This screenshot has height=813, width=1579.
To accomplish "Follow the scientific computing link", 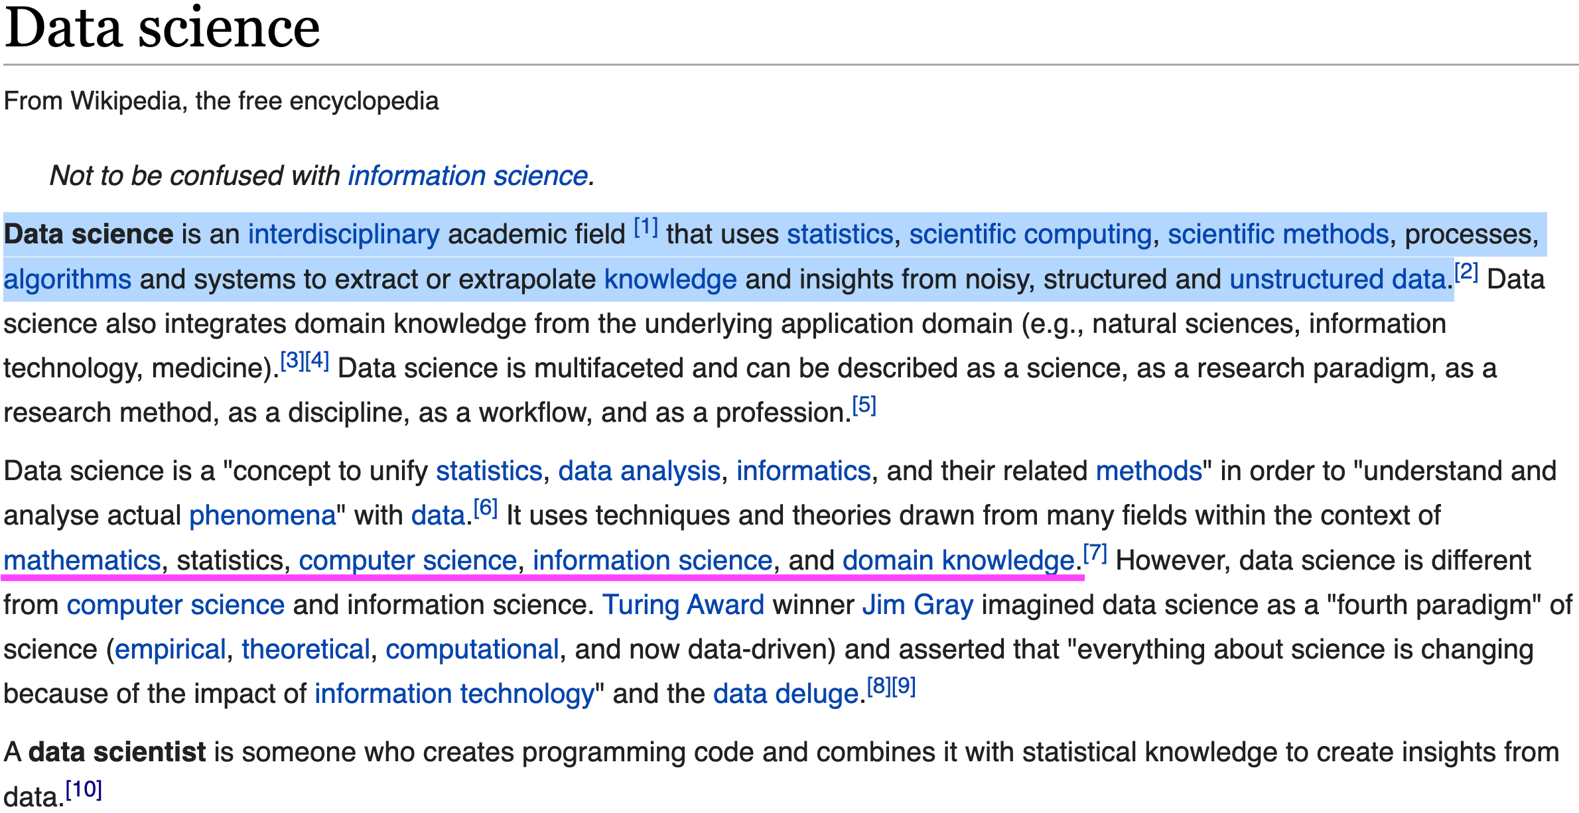I will tap(1030, 235).
